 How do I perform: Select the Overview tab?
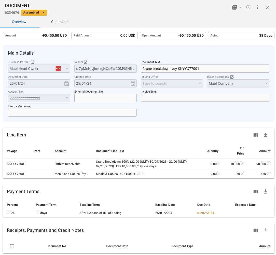point(19,22)
